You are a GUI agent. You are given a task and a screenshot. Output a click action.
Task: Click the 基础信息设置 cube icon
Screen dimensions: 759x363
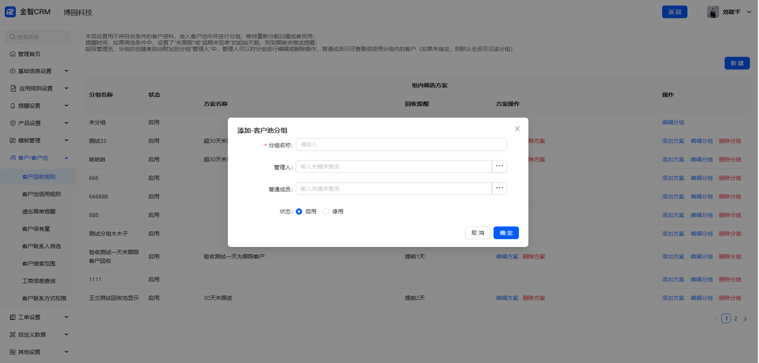[x=12, y=71]
